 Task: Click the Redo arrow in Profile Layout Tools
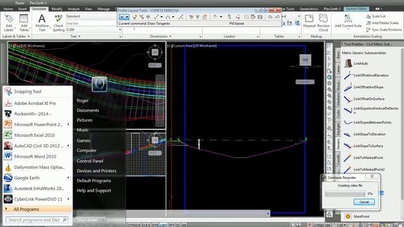tap(277, 17)
